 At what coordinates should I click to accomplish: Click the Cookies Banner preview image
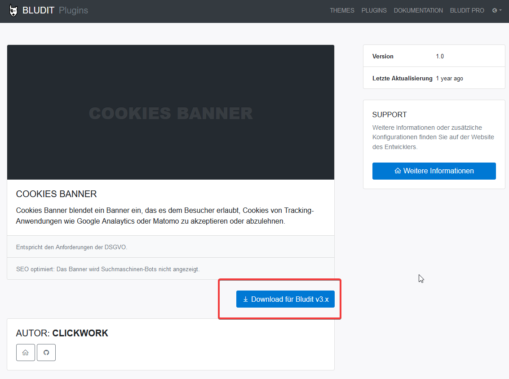171,112
